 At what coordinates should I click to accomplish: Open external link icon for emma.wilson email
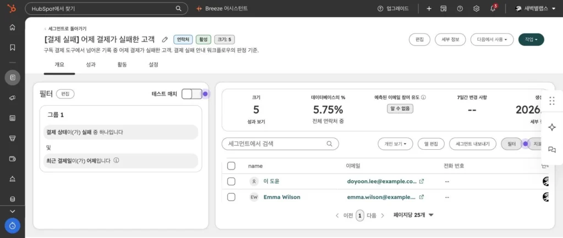click(x=422, y=197)
